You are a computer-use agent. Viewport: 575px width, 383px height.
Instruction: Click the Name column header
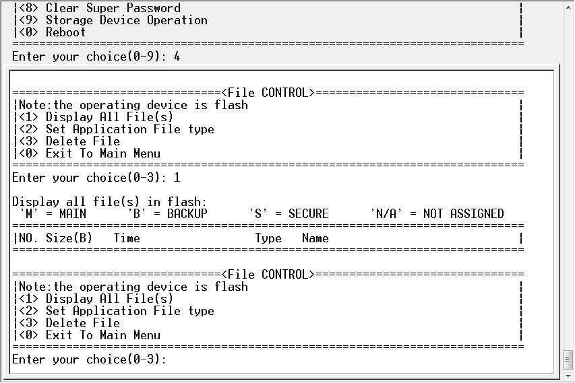(315, 238)
